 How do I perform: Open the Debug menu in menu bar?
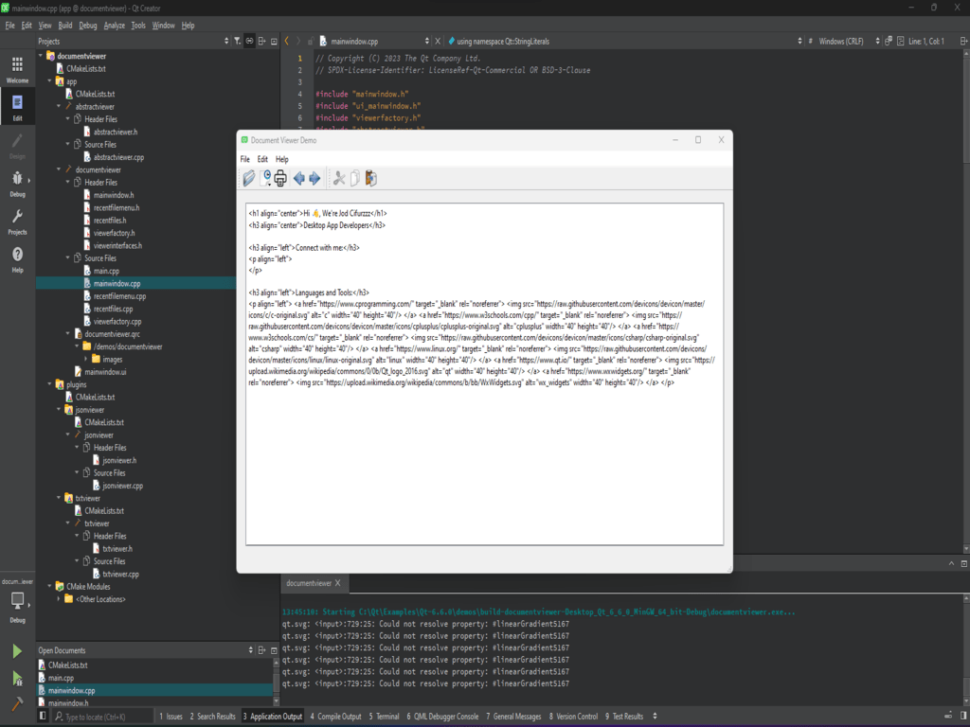88,26
